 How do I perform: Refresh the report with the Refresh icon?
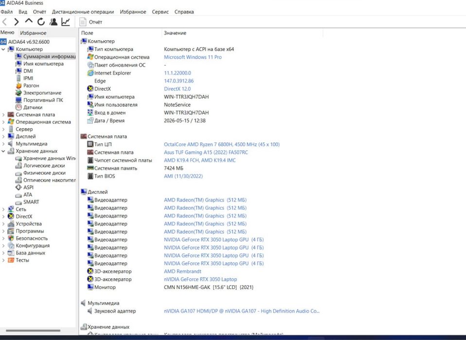pyautogui.click(x=41, y=22)
